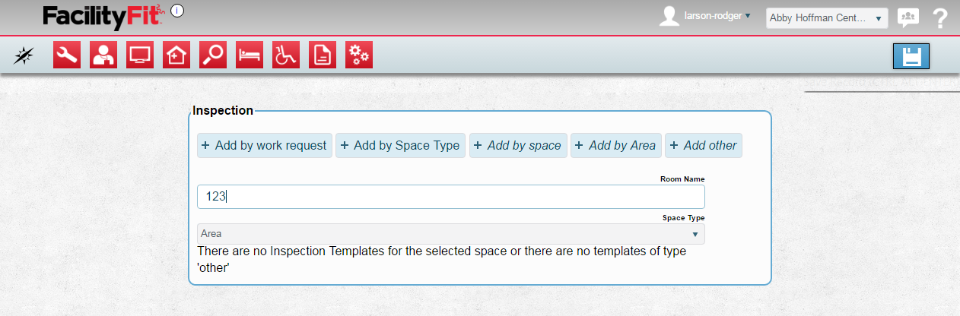Select the Add by Space Type button
This screenshot has width=960, height=316.
[x=399, y=145]
